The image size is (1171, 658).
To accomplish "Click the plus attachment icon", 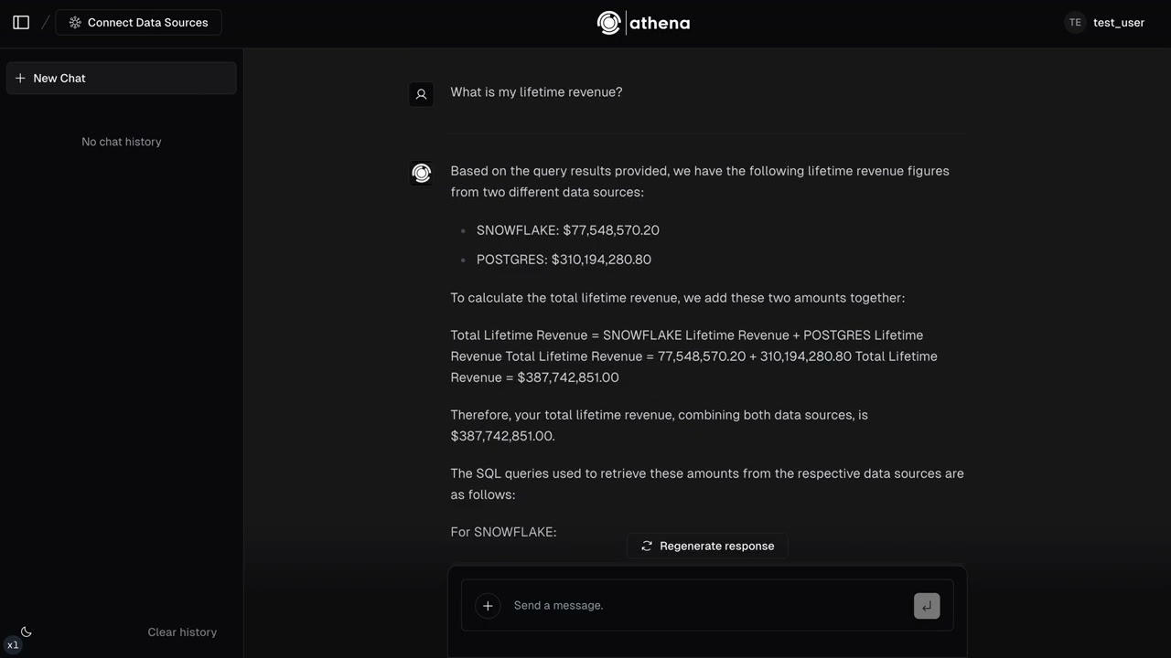I will 488,606.
